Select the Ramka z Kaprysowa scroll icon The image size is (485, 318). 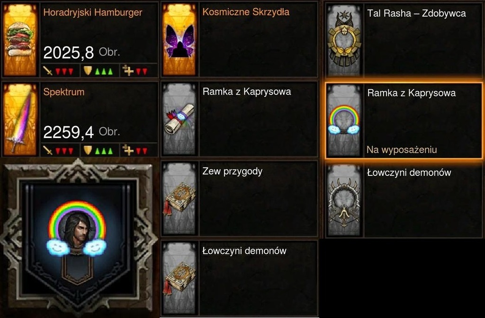click(x=180, y=120)
